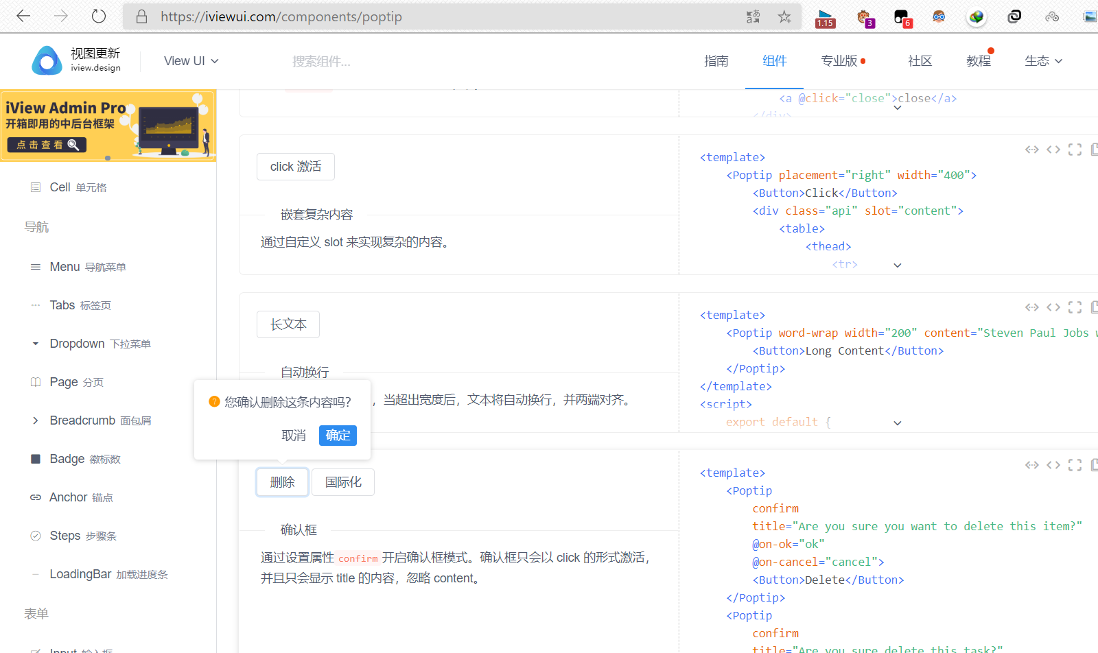Select the 组件 nav tab
The width and height of the screenshot is (1098, 653).
[x=775, y=61]
